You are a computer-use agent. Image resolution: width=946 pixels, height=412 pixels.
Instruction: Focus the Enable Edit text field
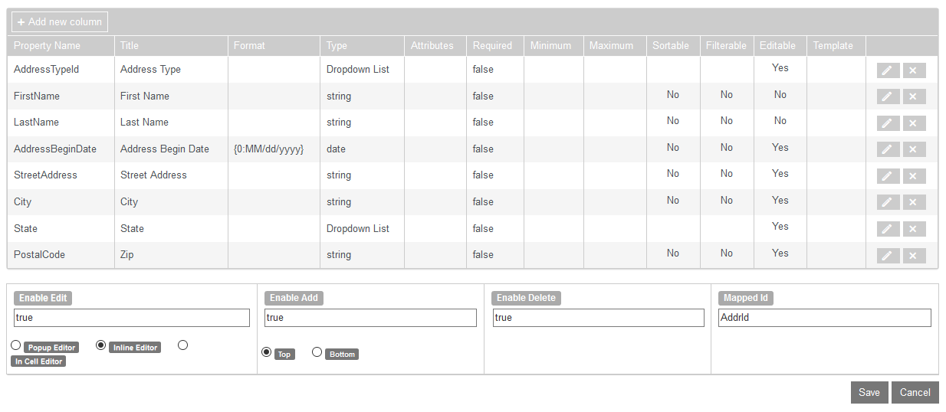132,318
